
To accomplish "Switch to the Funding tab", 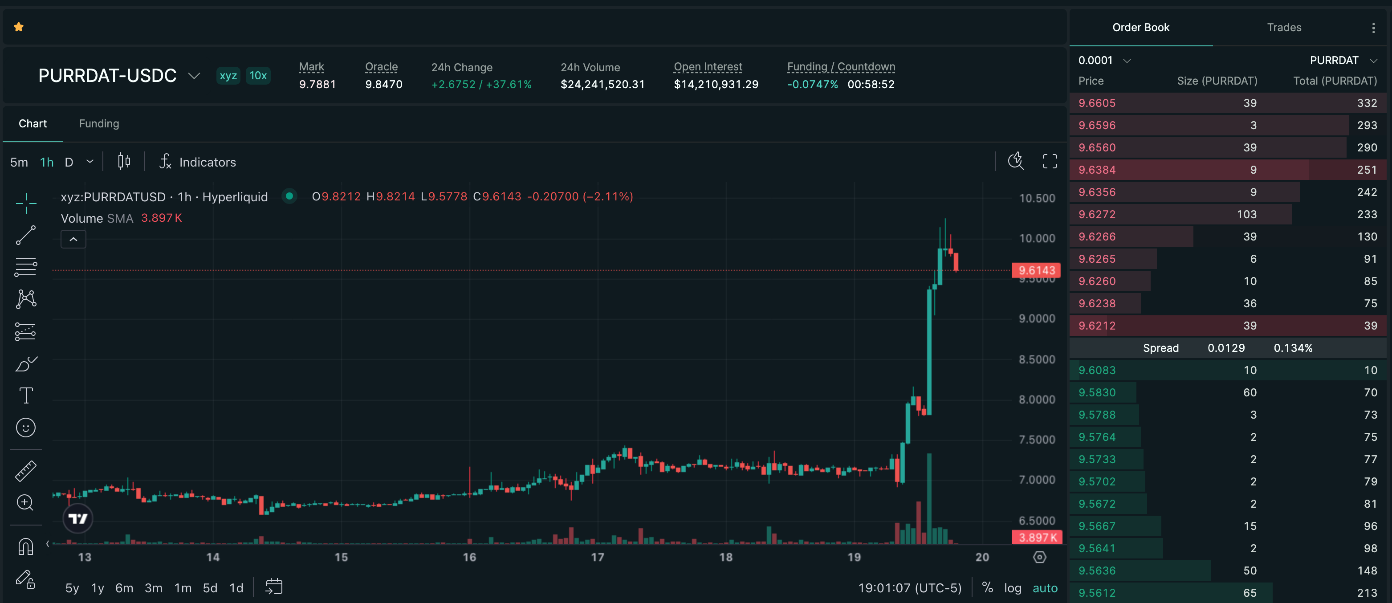I will click(99, 124).
